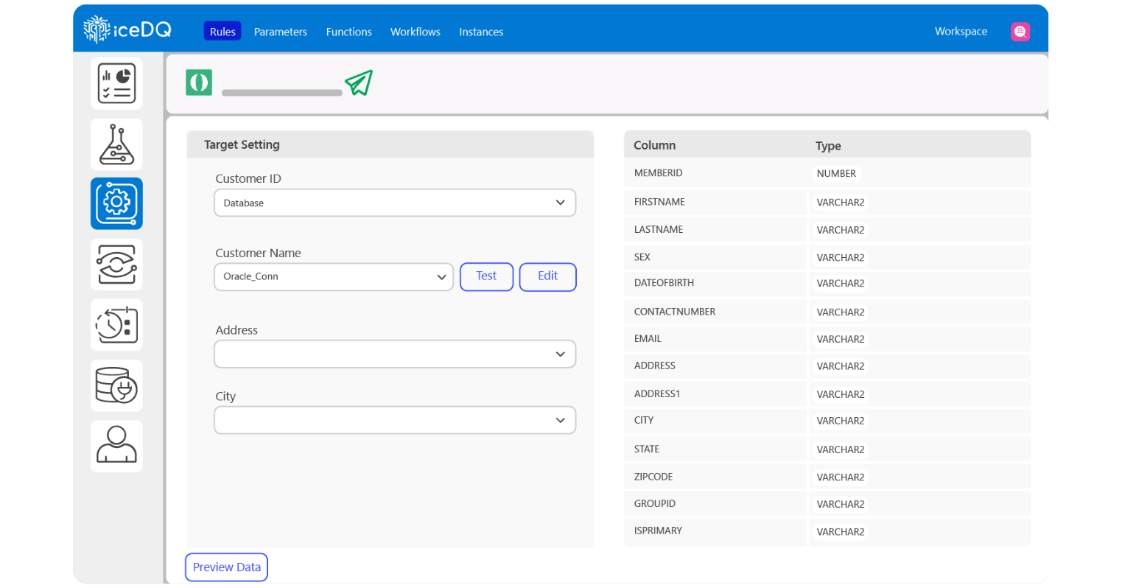Select the STATE column row

click(827, 449)
